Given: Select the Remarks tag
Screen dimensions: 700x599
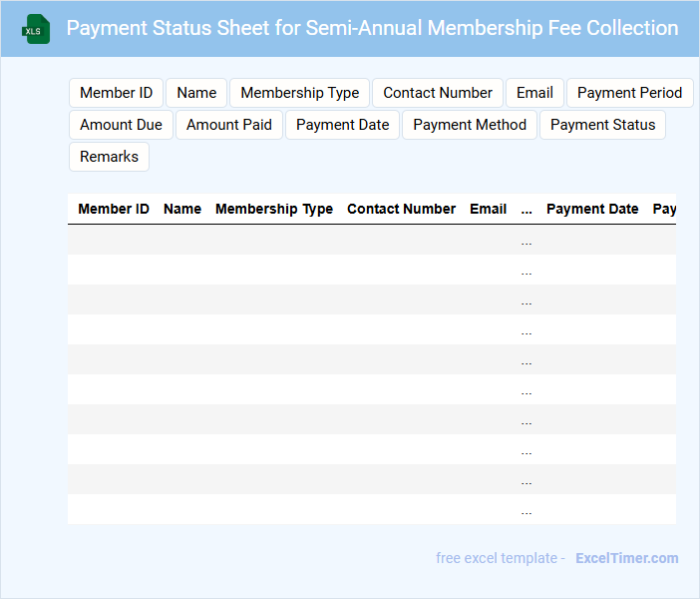Looking at the screenshot, I should [109, 157].
